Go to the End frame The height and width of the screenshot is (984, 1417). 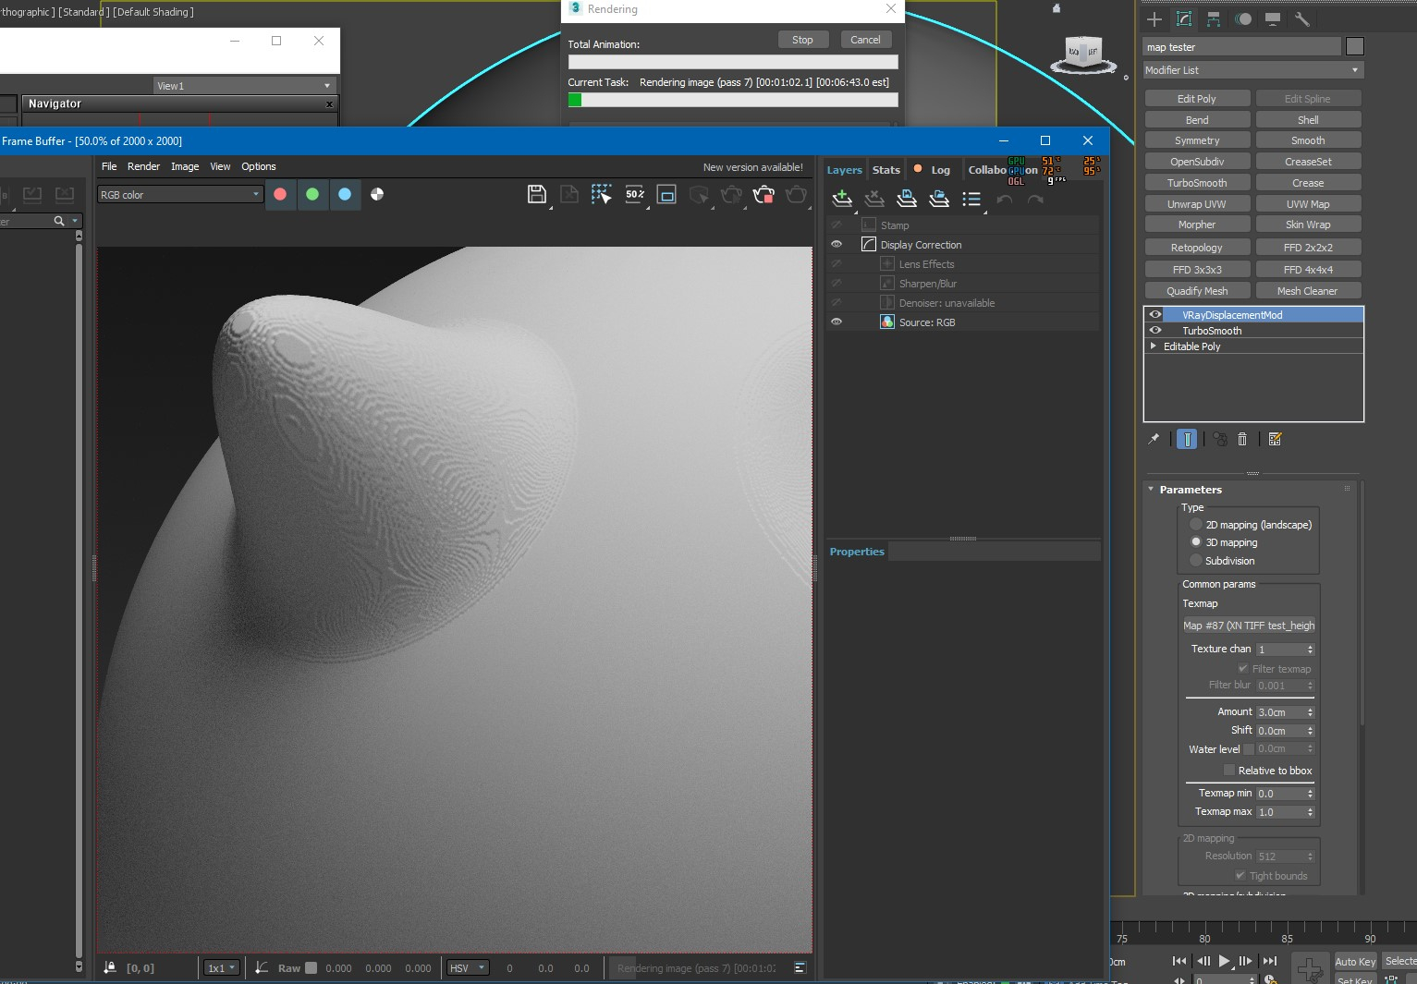[1270, 961]
